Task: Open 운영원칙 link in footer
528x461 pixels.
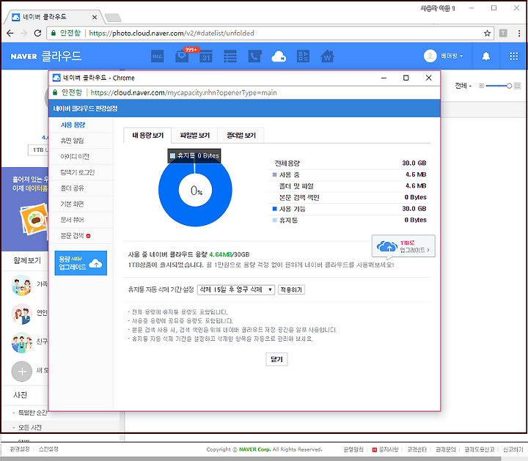Action: click(353, 449)
